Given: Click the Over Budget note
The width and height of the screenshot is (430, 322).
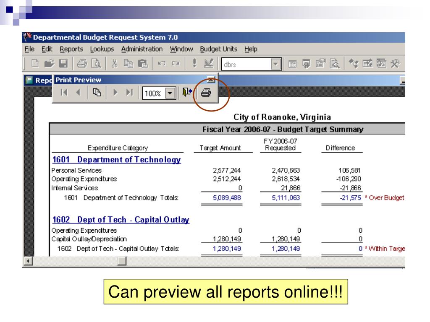Looking at the screenshot, I should point(384,198).
